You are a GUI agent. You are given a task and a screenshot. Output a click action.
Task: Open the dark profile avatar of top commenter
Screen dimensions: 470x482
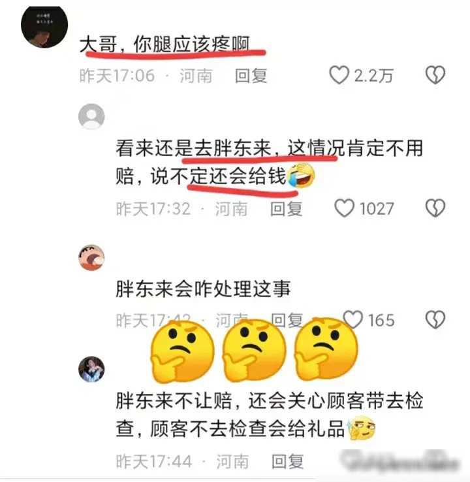coord(44,27)
